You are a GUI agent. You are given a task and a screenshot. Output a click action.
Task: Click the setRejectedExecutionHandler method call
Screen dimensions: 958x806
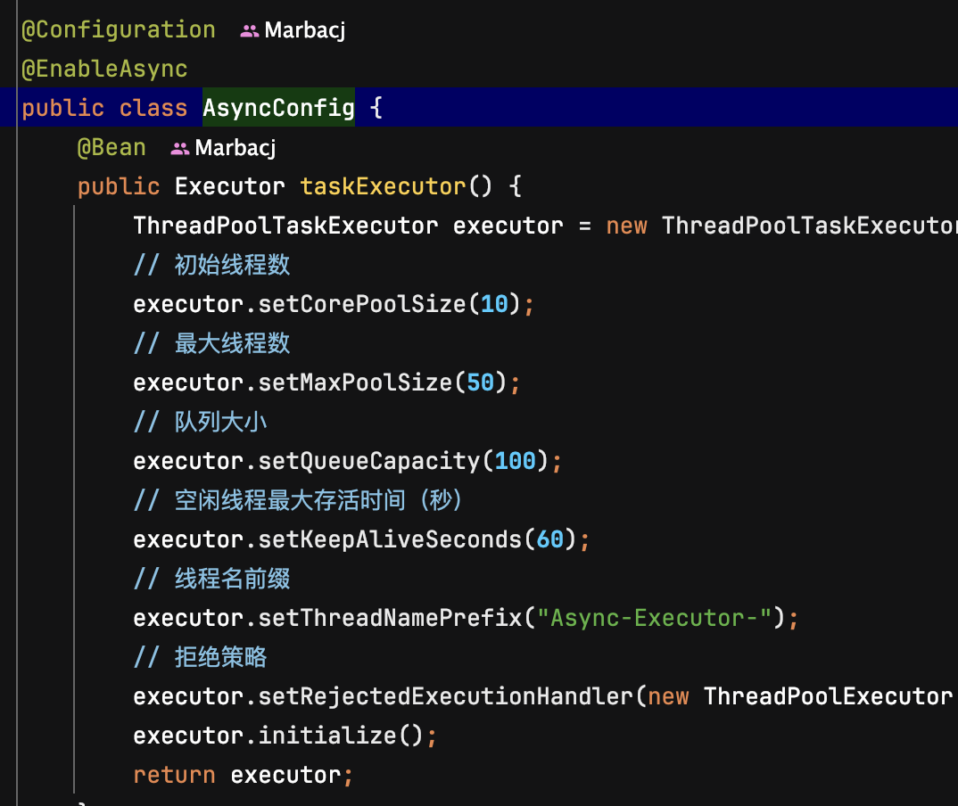445,697
